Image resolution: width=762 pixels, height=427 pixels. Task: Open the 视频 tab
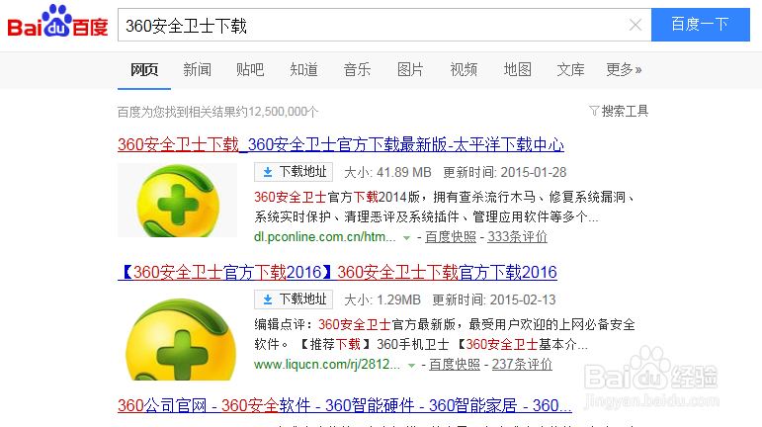pos(464,70)
